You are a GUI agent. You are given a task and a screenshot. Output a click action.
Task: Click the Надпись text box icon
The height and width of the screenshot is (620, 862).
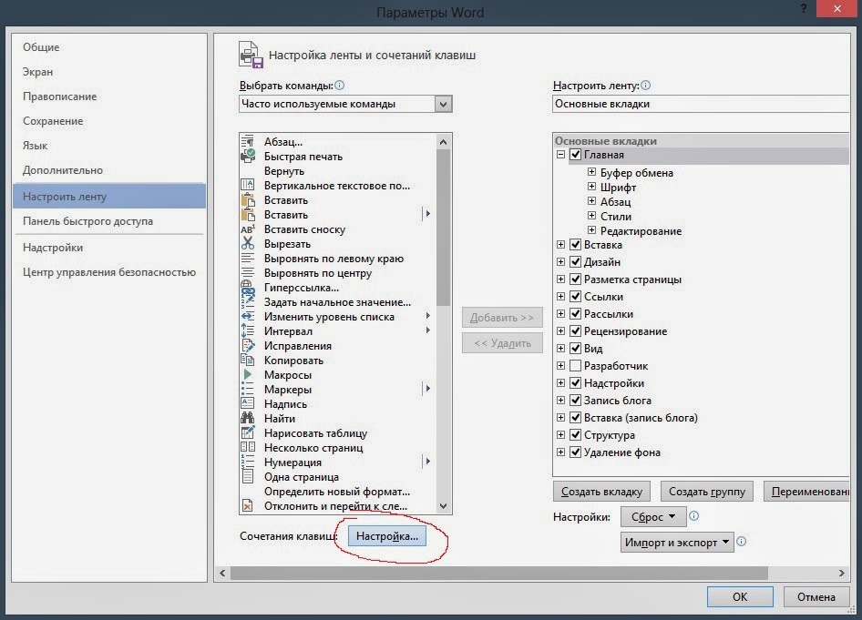click(248, 403)
